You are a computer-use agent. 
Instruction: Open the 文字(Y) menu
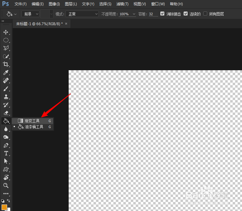88,4
